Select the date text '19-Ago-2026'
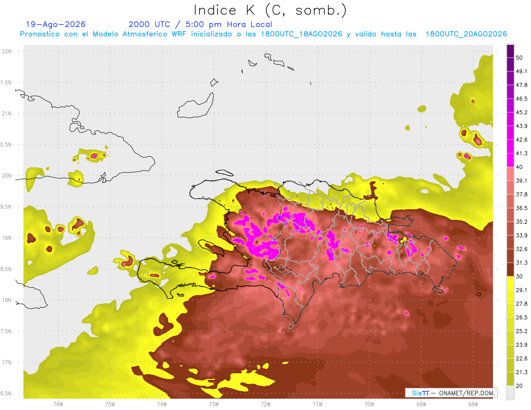The width and height of the screenshot is (531, 410). coord(56,24)
